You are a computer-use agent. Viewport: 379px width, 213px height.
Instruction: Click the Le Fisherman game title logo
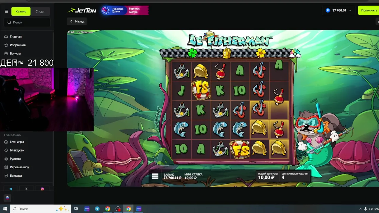pos(230,40)
